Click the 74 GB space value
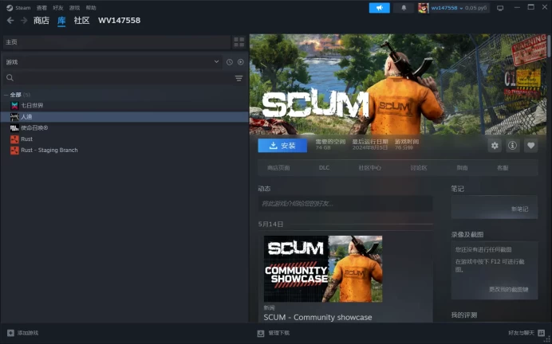 pos(323,147)
